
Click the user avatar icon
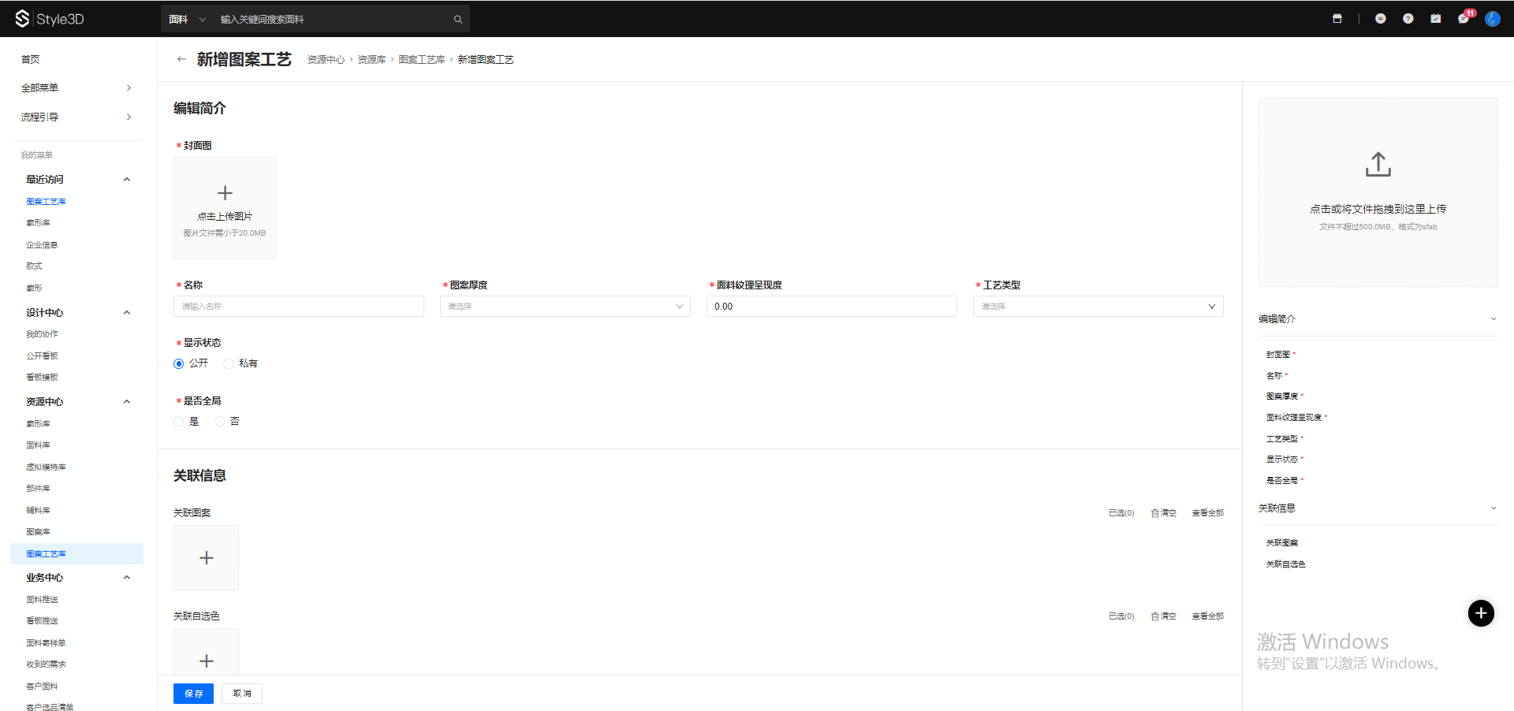[x=1492, y=19]
